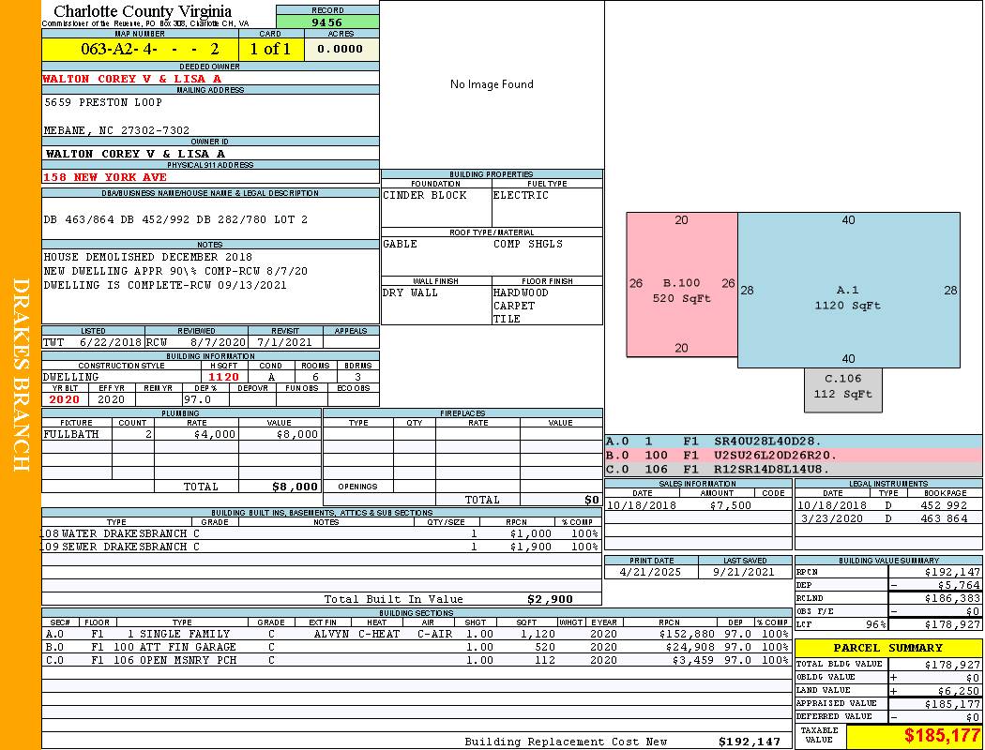The image size is (985, 750).
Task: Select note HOUSE DEMOLISHED DECEMBER 2018
Action: pyautogui.click(x=148, y=257)
